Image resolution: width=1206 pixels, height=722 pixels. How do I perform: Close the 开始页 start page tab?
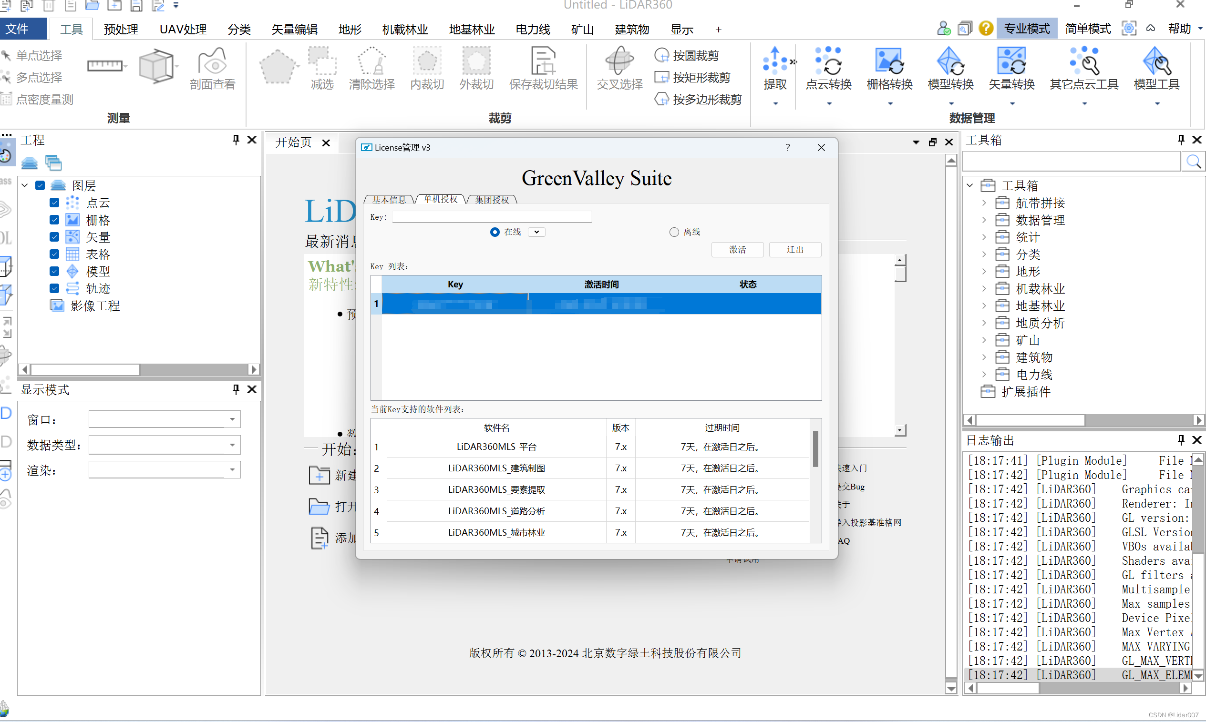(x=326, y=142)
